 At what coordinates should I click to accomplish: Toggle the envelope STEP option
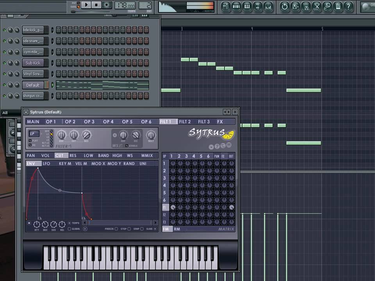pos(129,229)
